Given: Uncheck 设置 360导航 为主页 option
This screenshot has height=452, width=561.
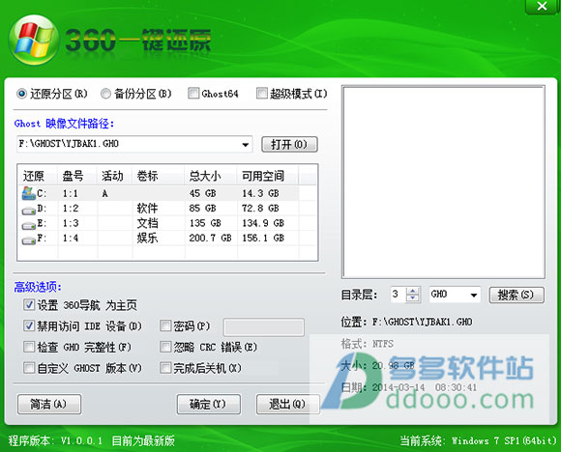Looking at the screenshot, I should 29,305.
